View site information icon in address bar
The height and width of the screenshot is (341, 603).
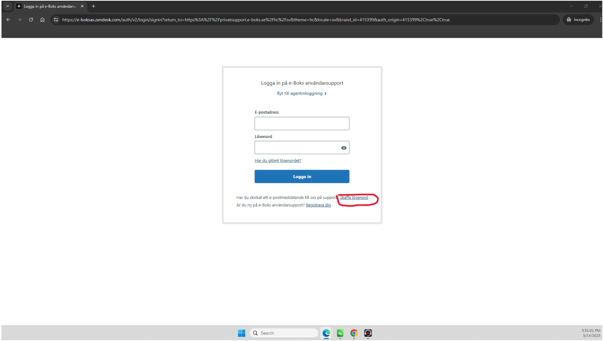pos(56,20)
